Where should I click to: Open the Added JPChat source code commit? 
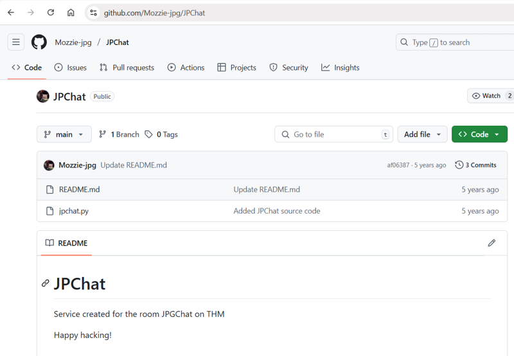click(x=277, y=211)
